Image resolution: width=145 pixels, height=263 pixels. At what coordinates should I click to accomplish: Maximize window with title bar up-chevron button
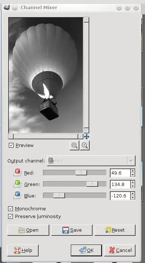tap(127, 7)
